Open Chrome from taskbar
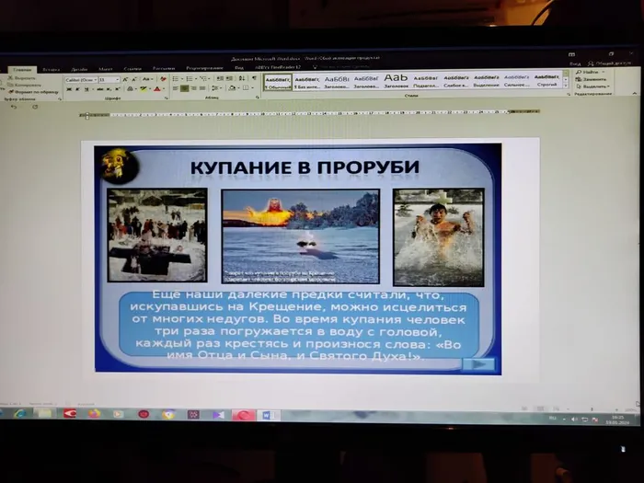 click(x=168, y=414)
